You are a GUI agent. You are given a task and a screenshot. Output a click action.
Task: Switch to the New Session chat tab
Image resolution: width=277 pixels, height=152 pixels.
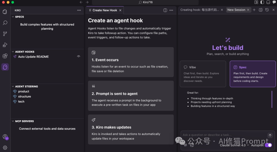coord(236,10)
